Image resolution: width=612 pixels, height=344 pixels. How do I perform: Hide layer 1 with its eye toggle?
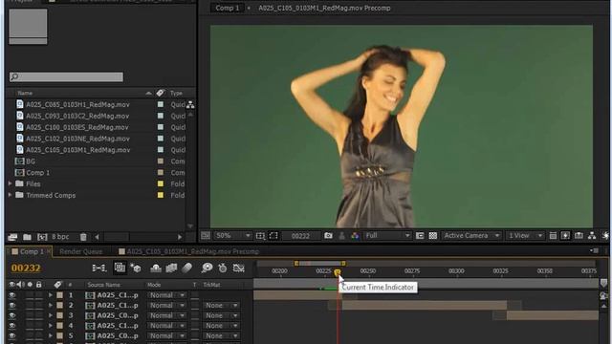click(12, 295)
